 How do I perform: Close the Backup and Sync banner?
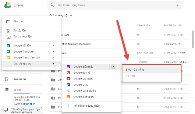(x=41, y=107)
